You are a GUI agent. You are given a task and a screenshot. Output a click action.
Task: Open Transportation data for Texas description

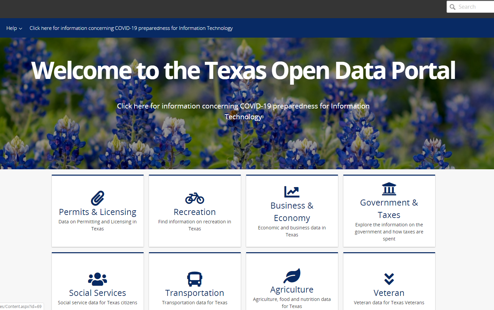(x=195, y=303)
